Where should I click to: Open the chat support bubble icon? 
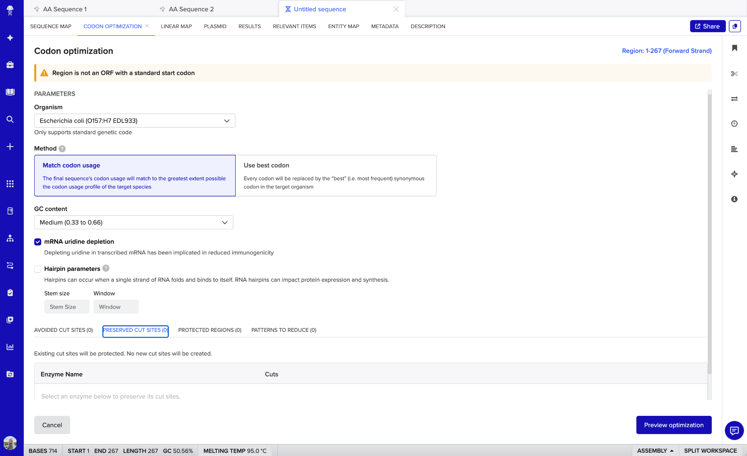(734, 430)
